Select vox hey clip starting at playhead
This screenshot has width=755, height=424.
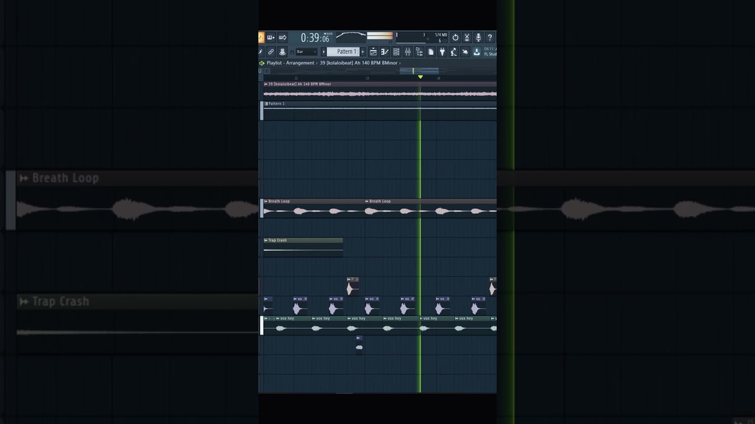(437, 326)
